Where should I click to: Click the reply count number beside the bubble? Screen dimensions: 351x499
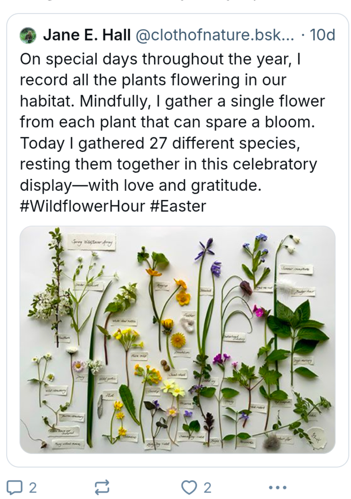[33, 487]
